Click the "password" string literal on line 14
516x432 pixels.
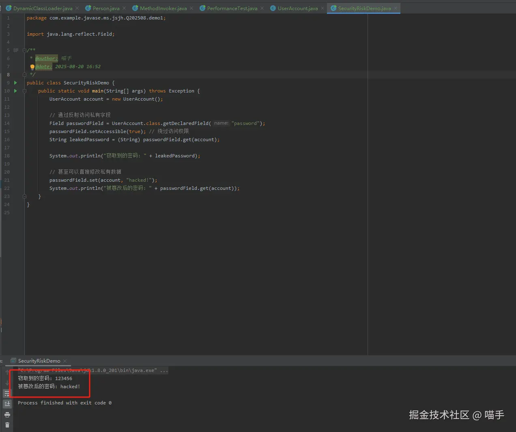(245, 123)
